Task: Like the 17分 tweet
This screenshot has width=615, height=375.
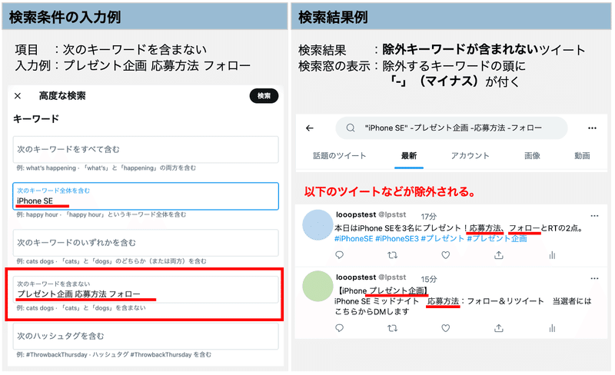Action: pyautogui.click(x=446, y=255)
